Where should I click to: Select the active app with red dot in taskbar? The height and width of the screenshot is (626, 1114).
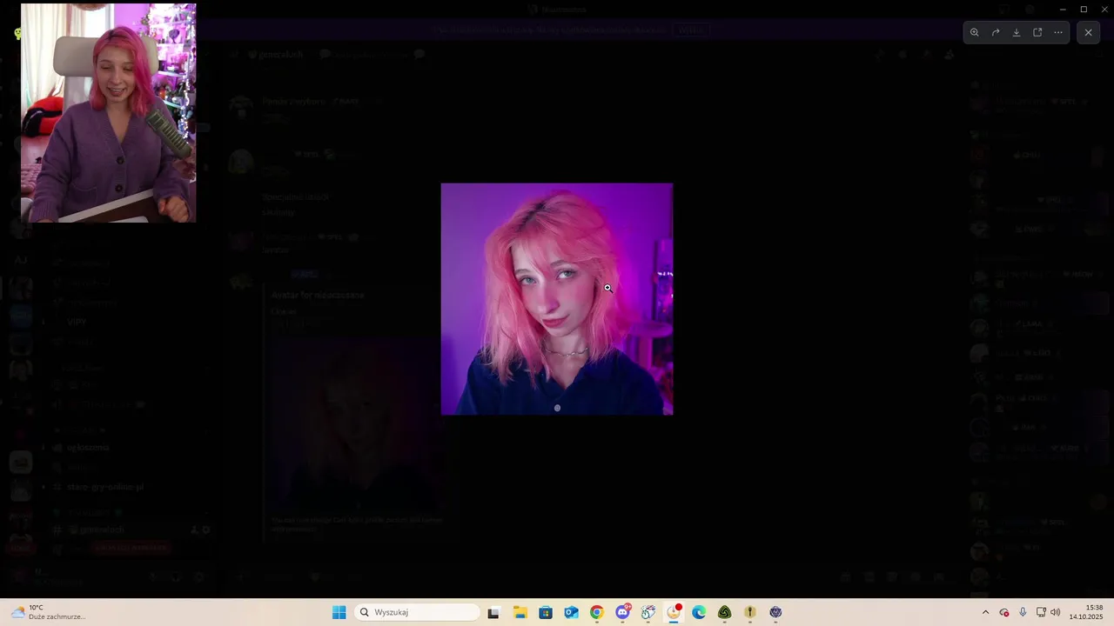tap(674, 612)
